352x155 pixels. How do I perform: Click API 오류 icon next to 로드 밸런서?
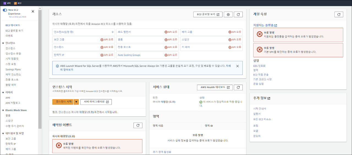tap(166, 32)
